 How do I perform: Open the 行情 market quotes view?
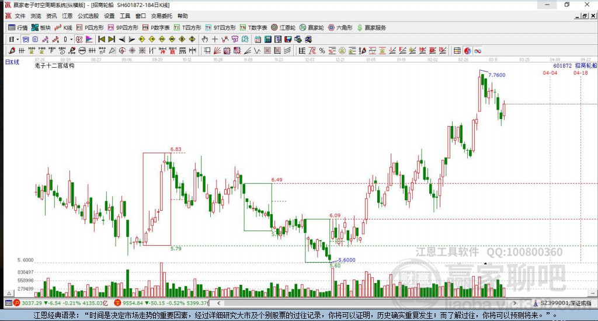click(18, 27)
